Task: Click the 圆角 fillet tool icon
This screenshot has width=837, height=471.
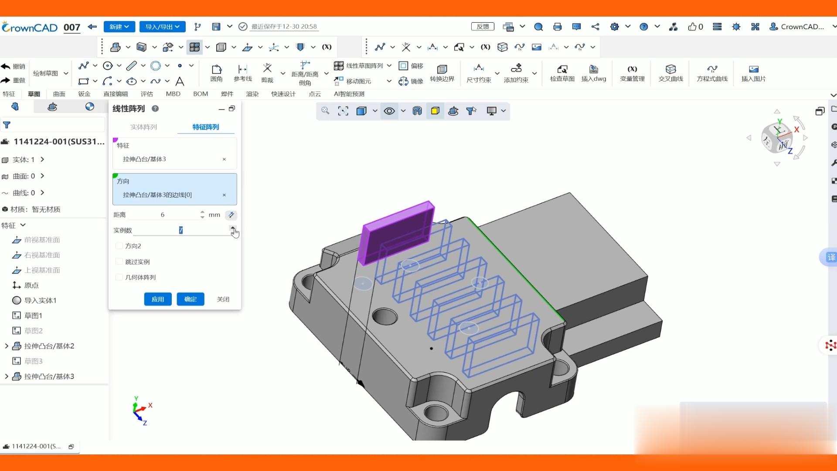Action: (216, 72)
